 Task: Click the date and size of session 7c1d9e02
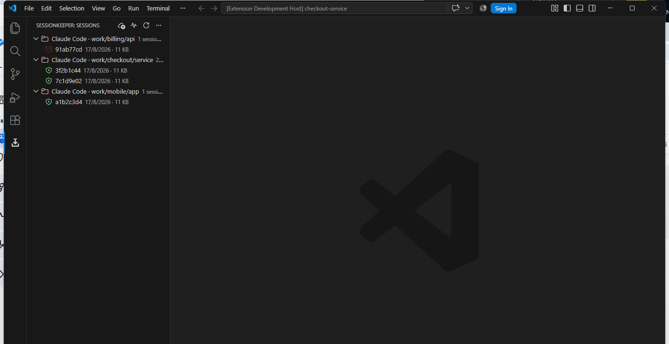click(x=107, y=81)
